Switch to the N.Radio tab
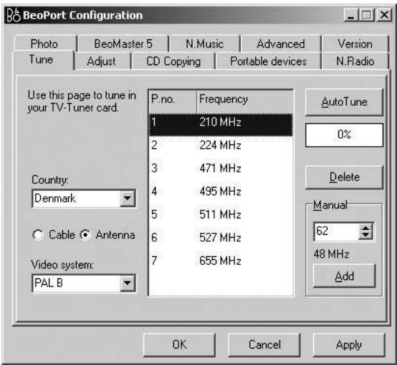Screen dimensions: 397x365 (x=355, y=62)
